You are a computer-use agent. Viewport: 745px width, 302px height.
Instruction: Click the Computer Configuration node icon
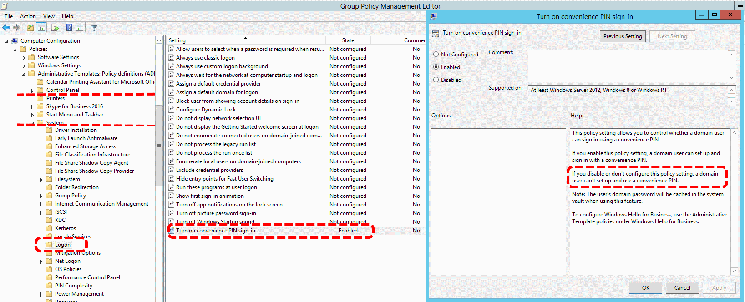click(15, 41)
